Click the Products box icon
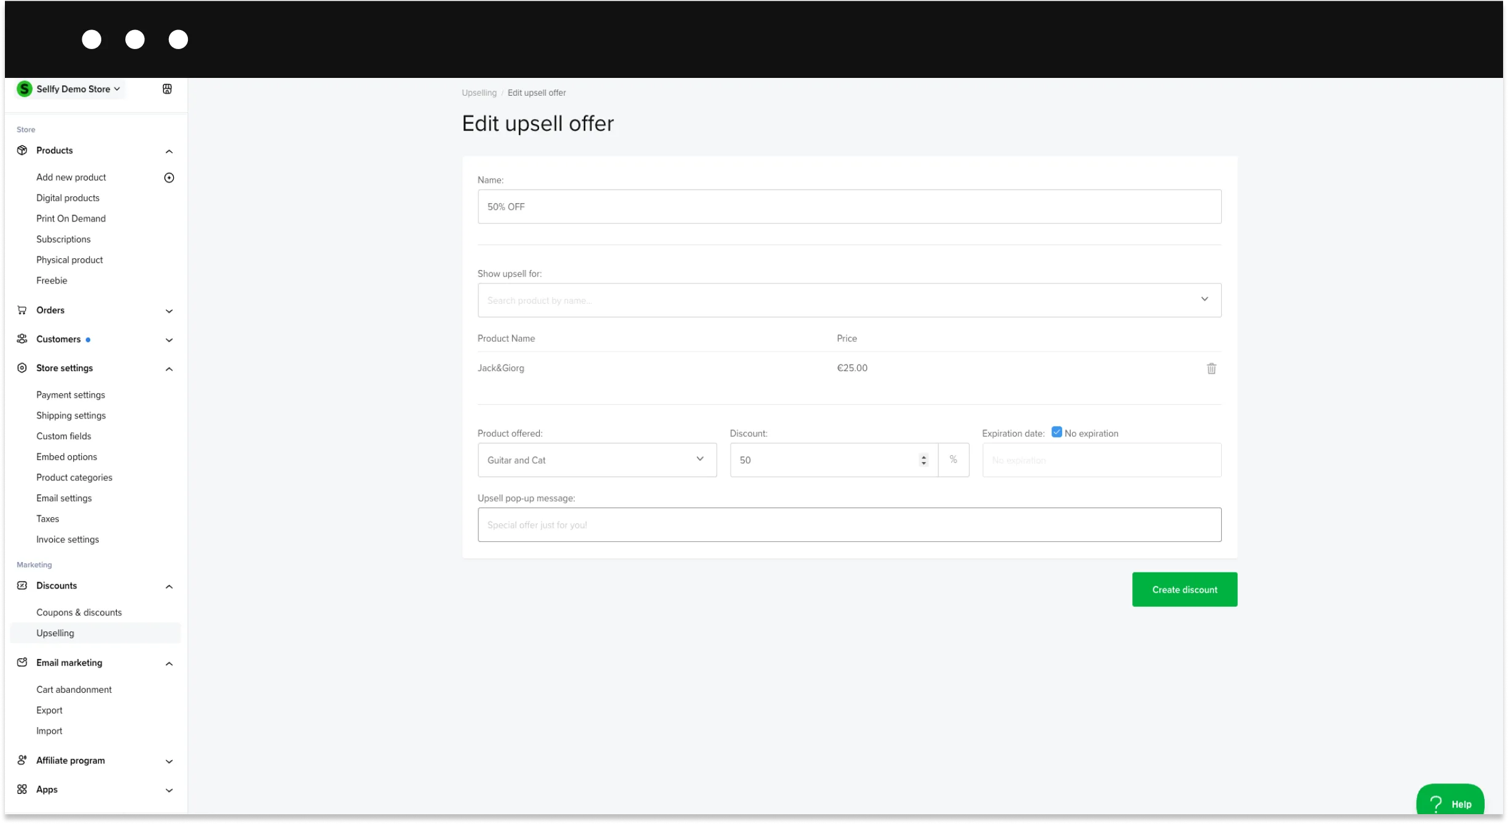1508x824 pixels. 22,150
